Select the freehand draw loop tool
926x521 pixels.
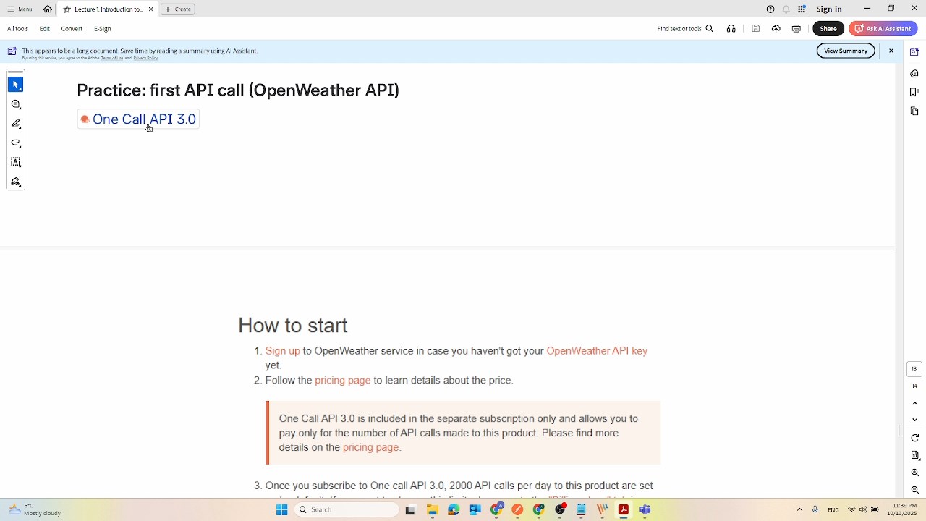pos(16,143)
